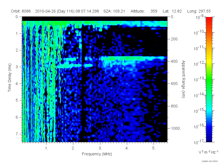Click the '5.' tick on time delay axis
223x167 pixels.
[17, 100]
